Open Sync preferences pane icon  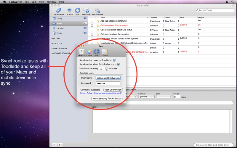pyautogui.click(x=97, y=53)
